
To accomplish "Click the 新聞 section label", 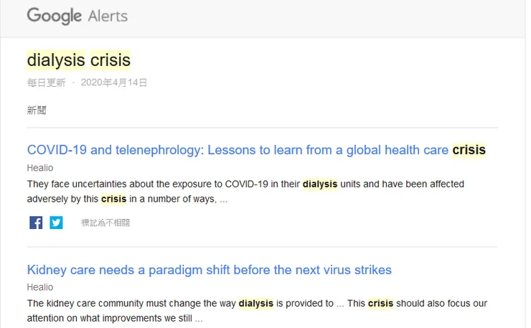I will 37,111.
